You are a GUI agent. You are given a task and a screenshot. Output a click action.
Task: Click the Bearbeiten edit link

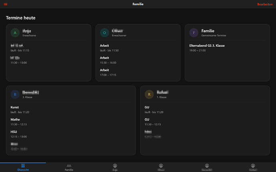click(x=265, y=4)
